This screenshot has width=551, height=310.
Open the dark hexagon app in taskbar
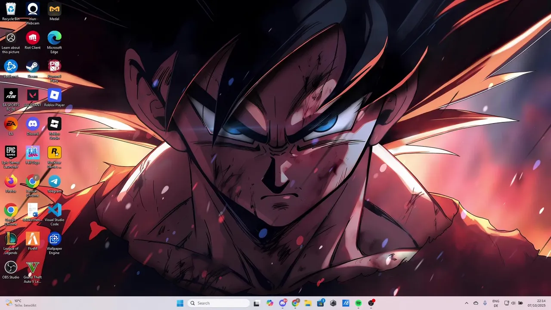tap(333, 303)
